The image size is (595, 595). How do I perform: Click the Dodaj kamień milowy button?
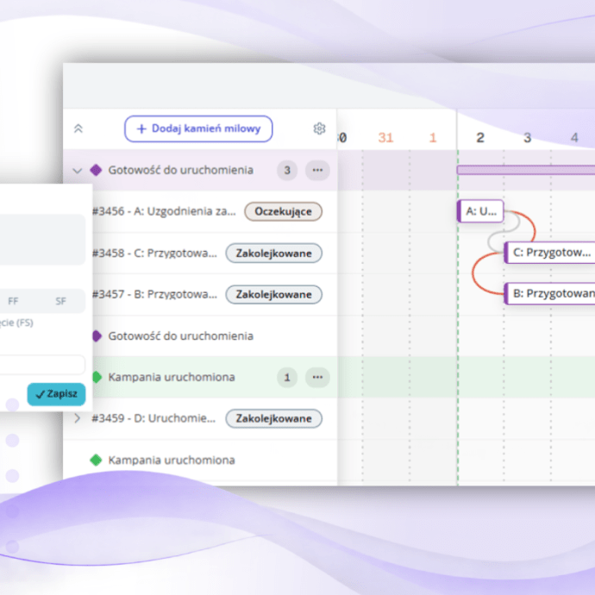pos(198,128)
